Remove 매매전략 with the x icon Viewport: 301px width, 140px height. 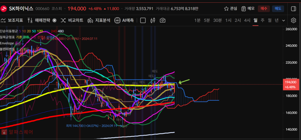tap(55, 21)
